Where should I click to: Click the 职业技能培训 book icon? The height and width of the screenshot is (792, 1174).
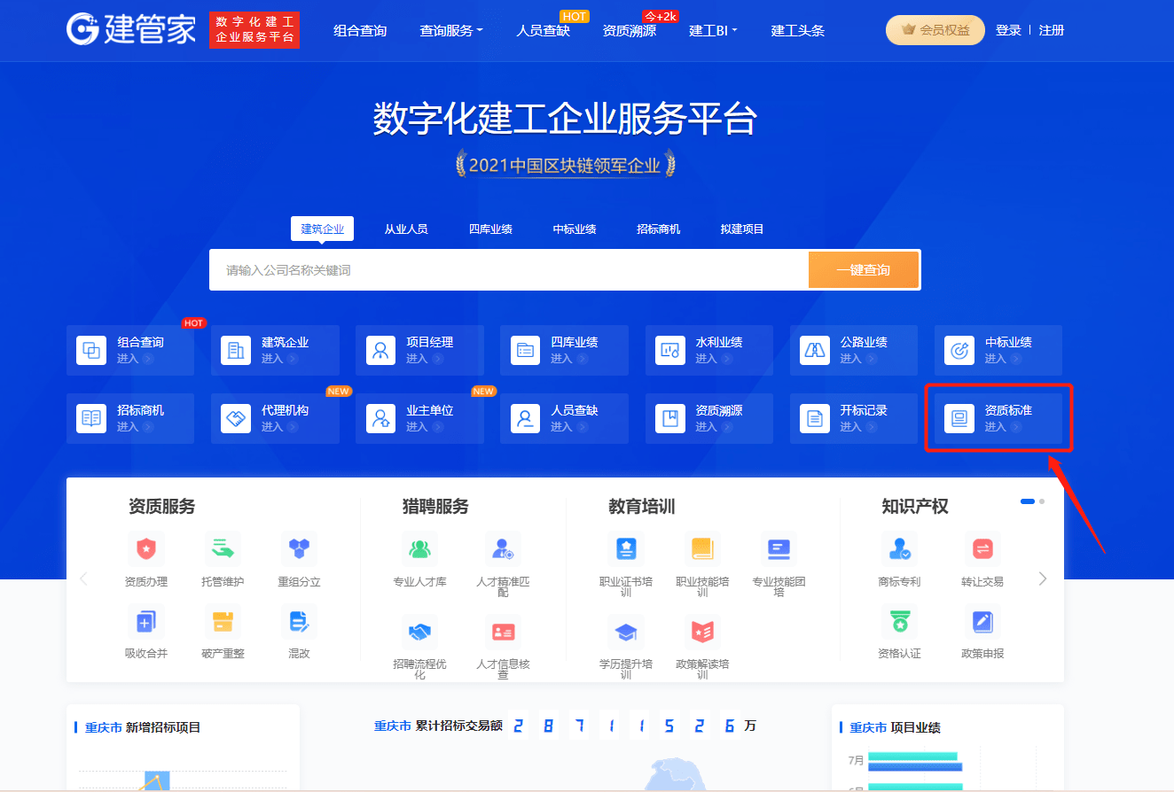(702, 549)
